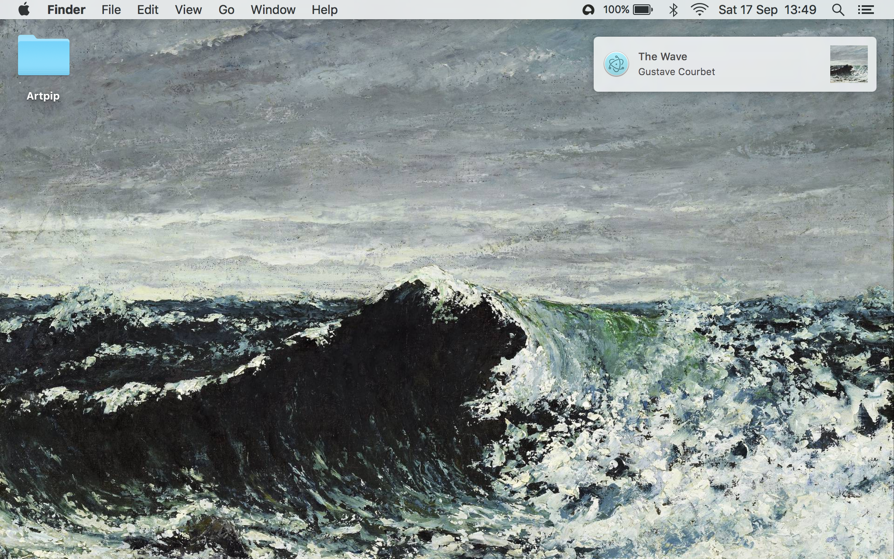The image size is (894, 559).
Task: Open the Window menu
Action: click(x=273, y=10)
